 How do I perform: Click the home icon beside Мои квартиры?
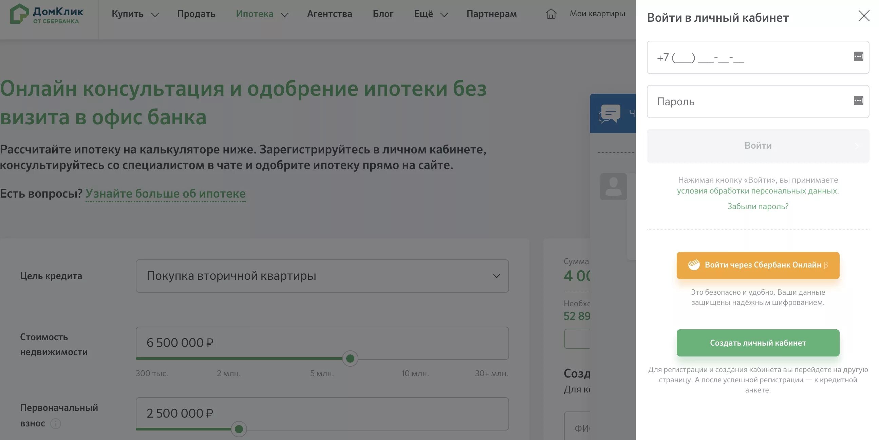click(551, 14)
